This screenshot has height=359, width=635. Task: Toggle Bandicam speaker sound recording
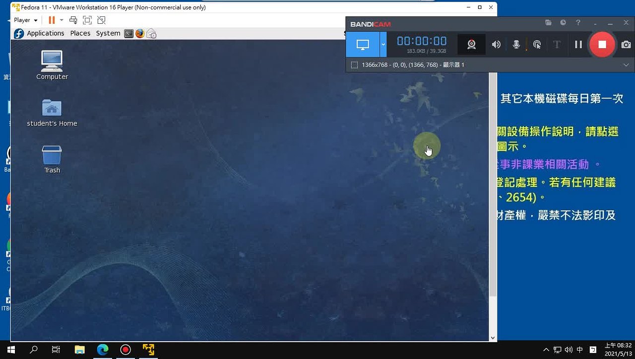pyautogui.click(x=496, y=45)
